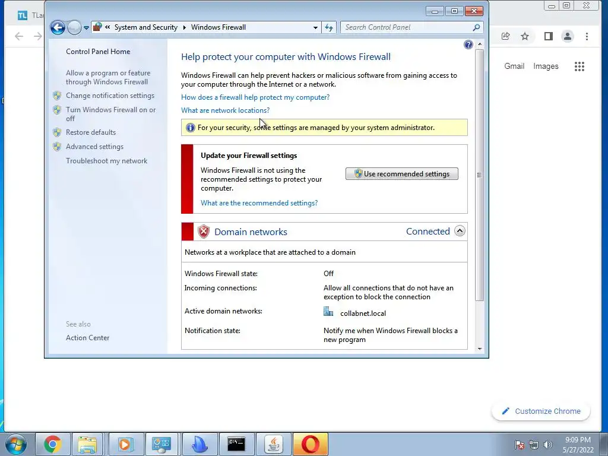Click the shield icon beside Restore defaults
The height and width of the screenshot is (456, 608).
pyautogui.click(x=57, y=132)
